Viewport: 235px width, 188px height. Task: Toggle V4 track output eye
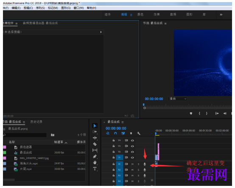(x=132, y=140)
